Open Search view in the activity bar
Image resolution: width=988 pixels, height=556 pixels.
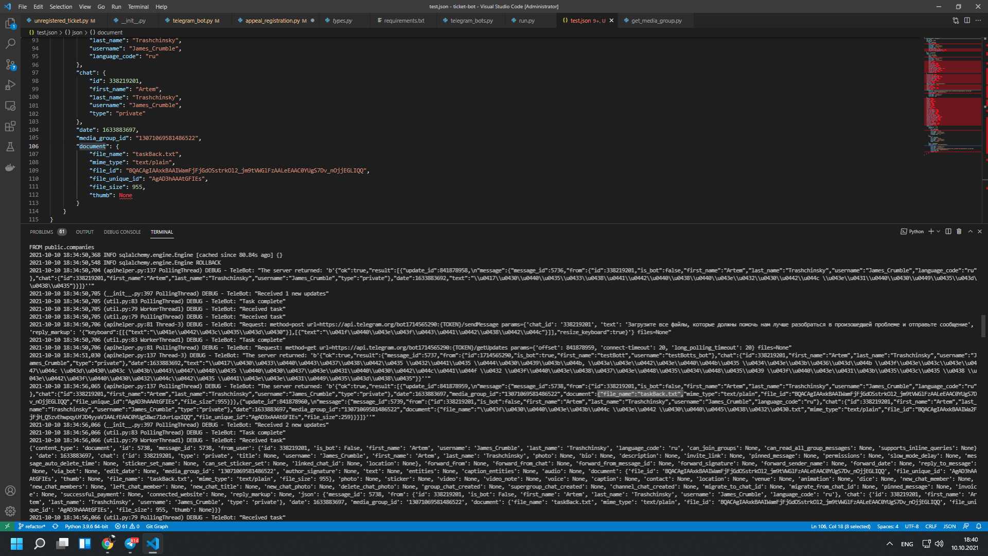10,44
